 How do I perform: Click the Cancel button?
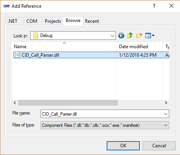159,146
